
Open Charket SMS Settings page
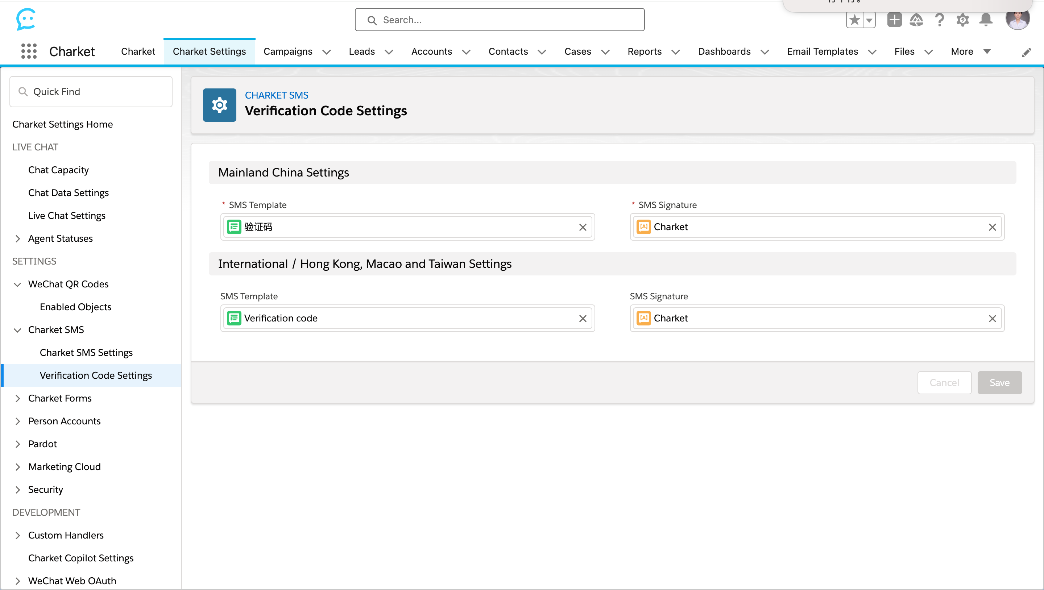point(86,353)
